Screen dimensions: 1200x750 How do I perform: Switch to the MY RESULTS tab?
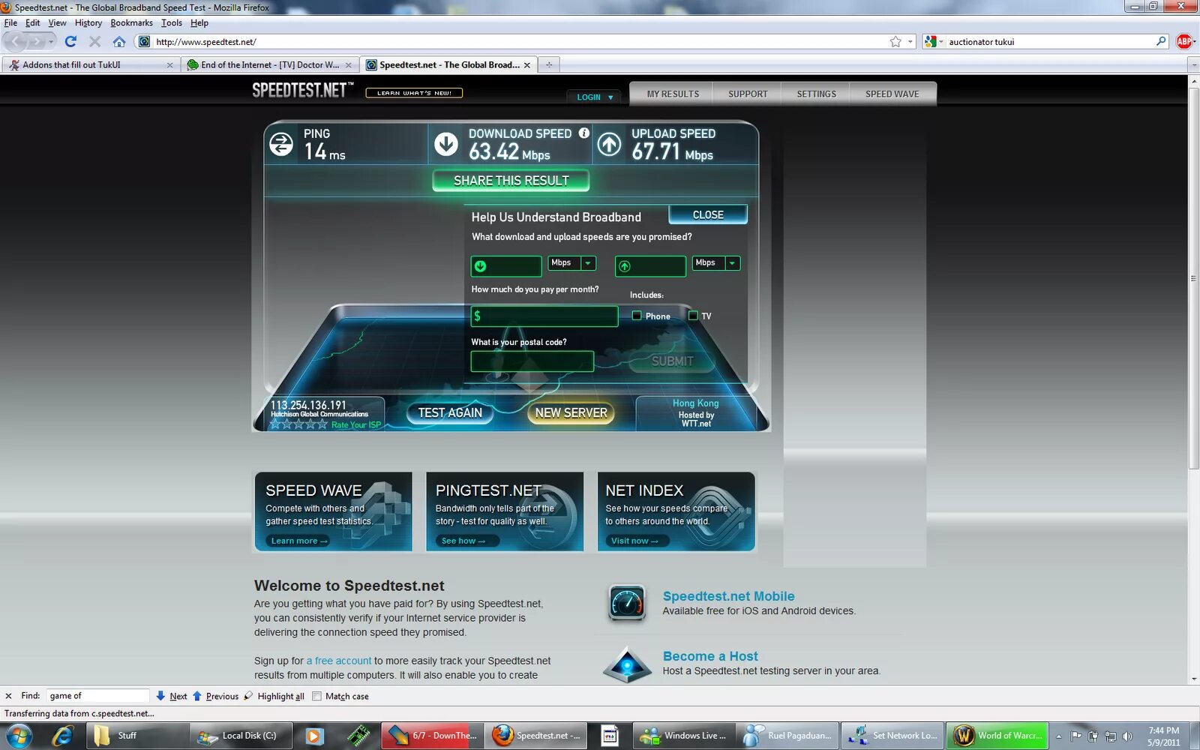tap(673, 94)
